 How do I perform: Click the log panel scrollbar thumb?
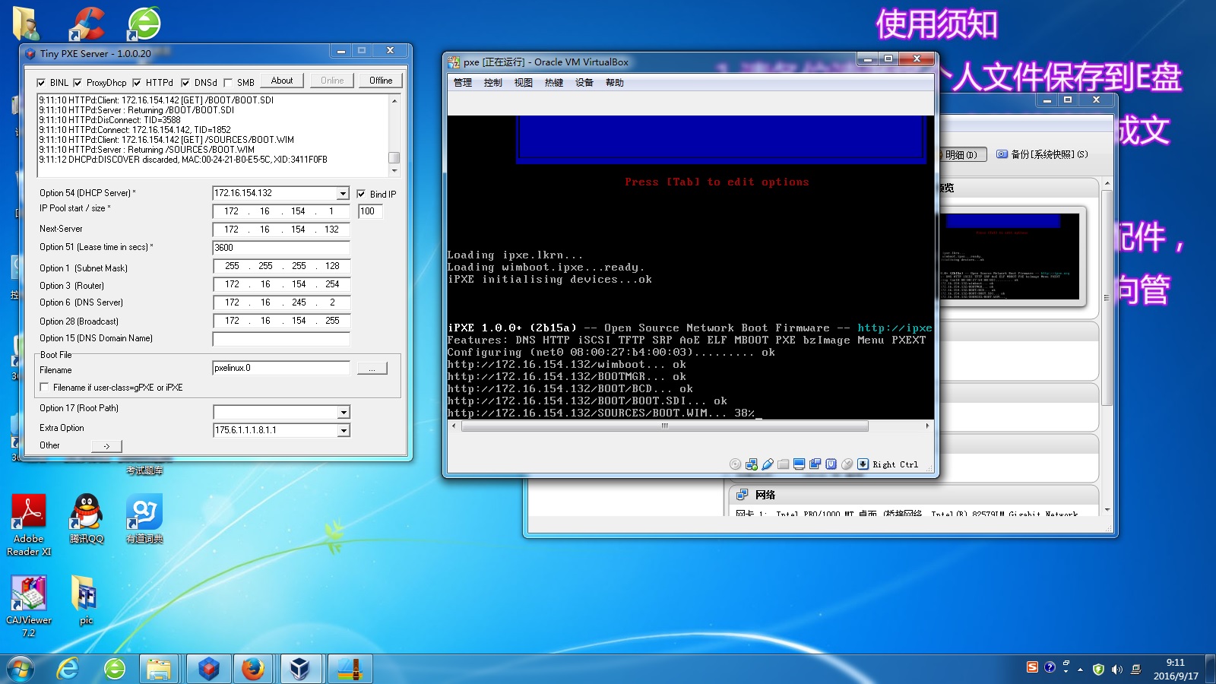coord(394,158)
